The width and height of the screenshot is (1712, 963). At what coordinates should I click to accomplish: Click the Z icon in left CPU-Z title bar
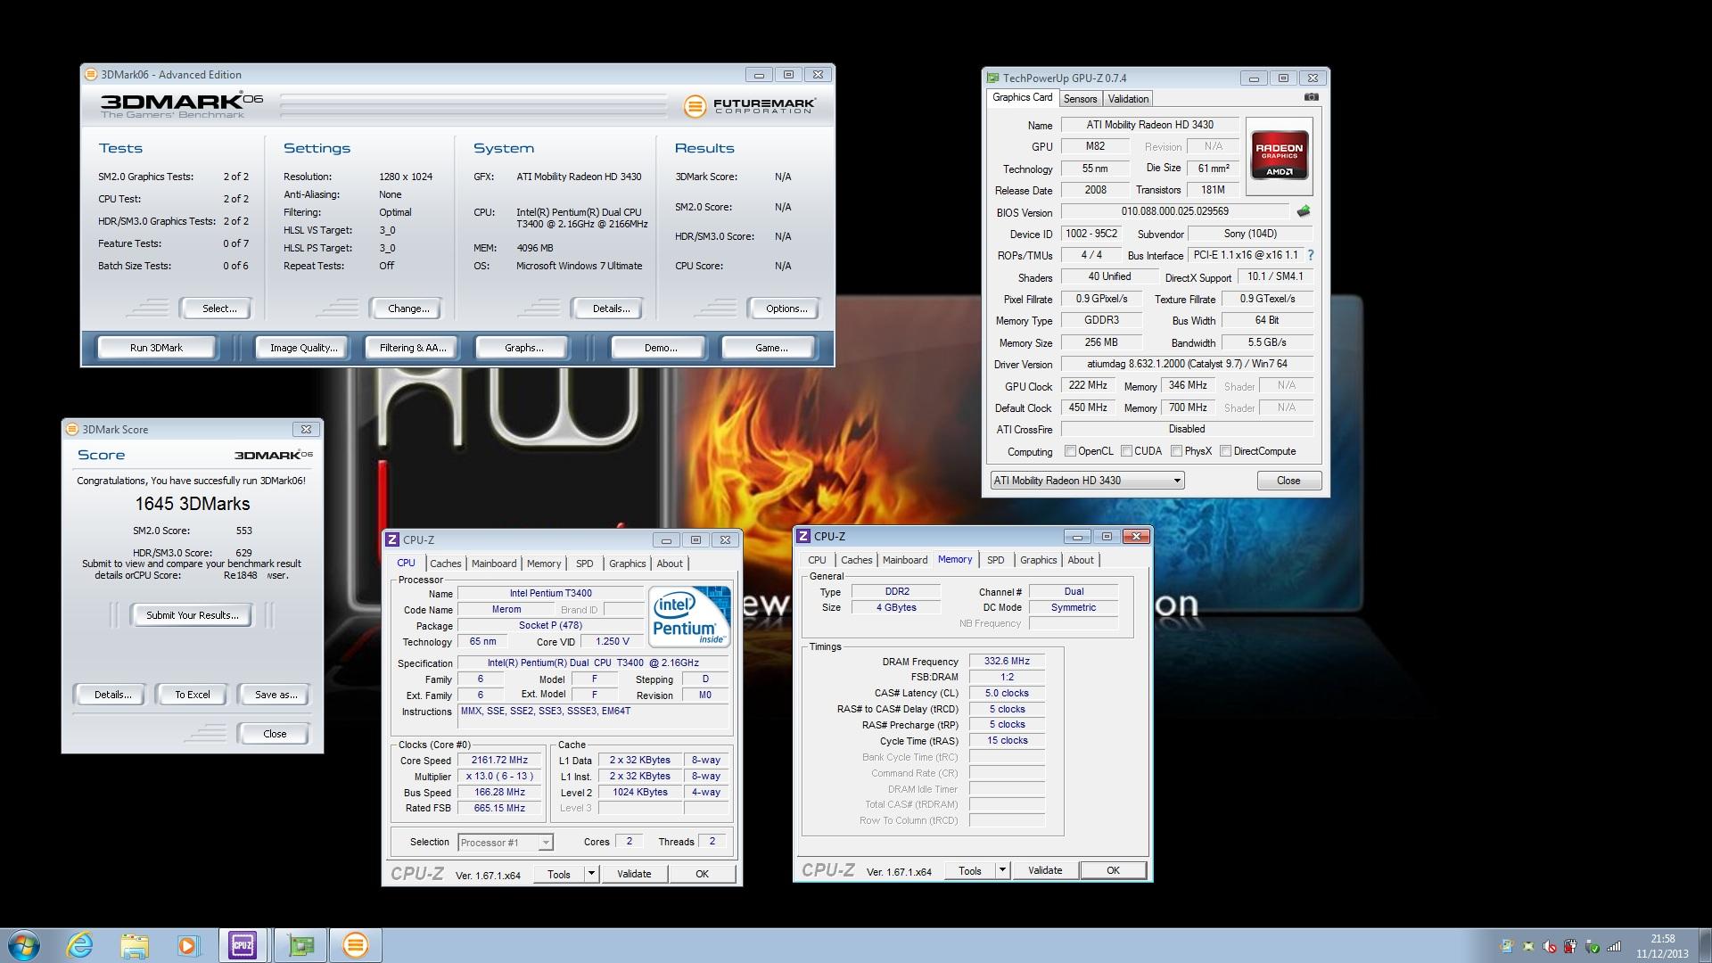[392, 539]
